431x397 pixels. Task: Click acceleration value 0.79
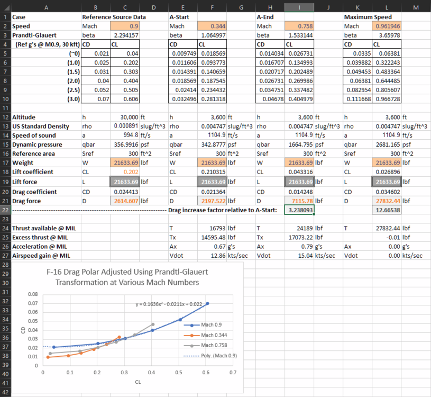point(299,247)
